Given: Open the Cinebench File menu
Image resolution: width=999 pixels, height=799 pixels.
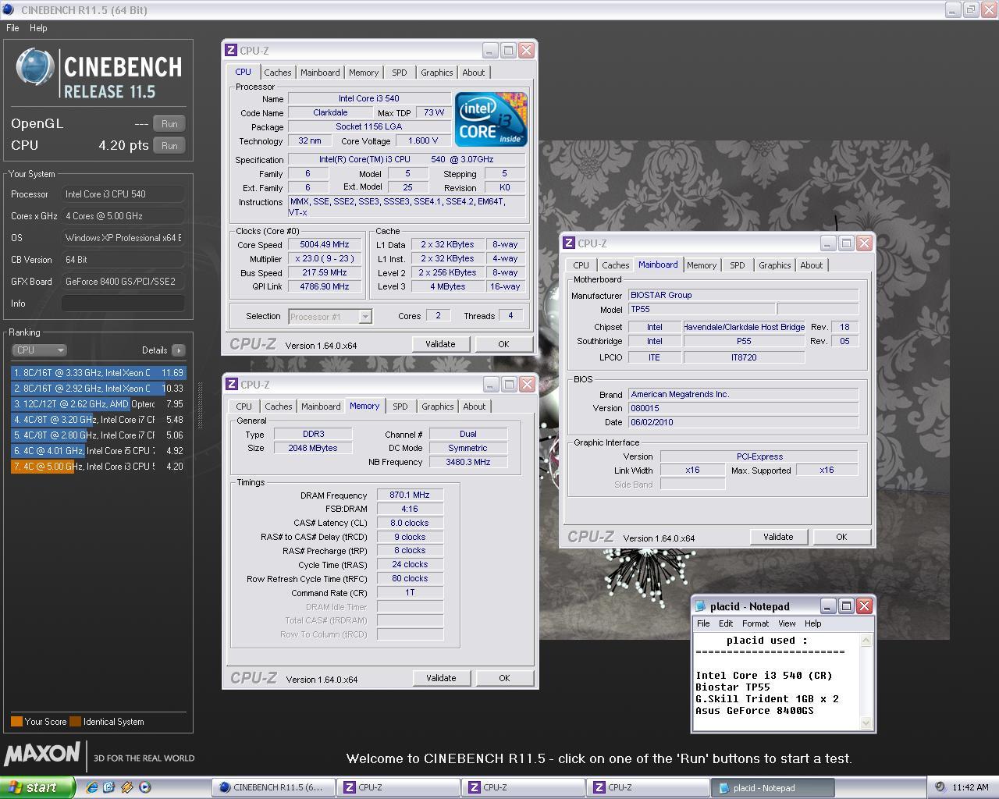Looking at the screenshot, I should point(12,27).
